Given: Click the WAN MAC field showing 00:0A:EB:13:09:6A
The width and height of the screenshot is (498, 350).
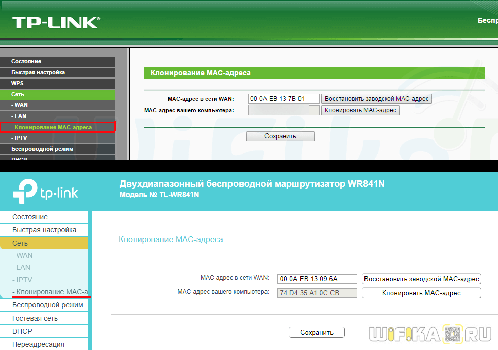Looking at the screenshot, I should click(317, 279).
